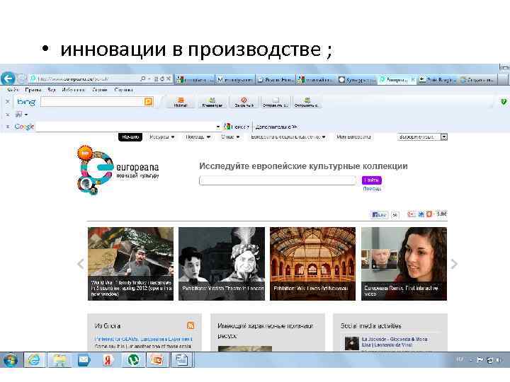Viewport: 510px width, 382px height.
Task: Click the browser Forward arrow button
Action: coord(22,79)
